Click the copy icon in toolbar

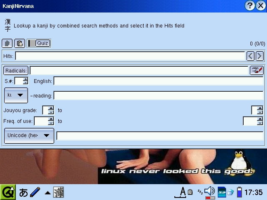(7, 43)
